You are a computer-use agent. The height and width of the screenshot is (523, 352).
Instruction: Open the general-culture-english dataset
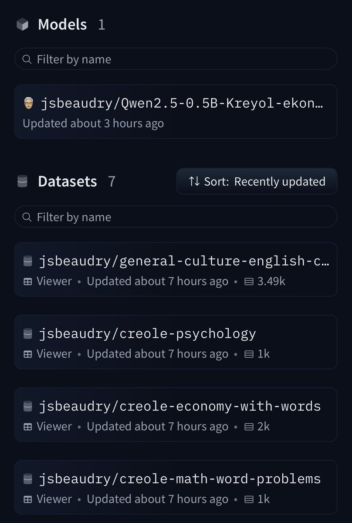(176, 269)
